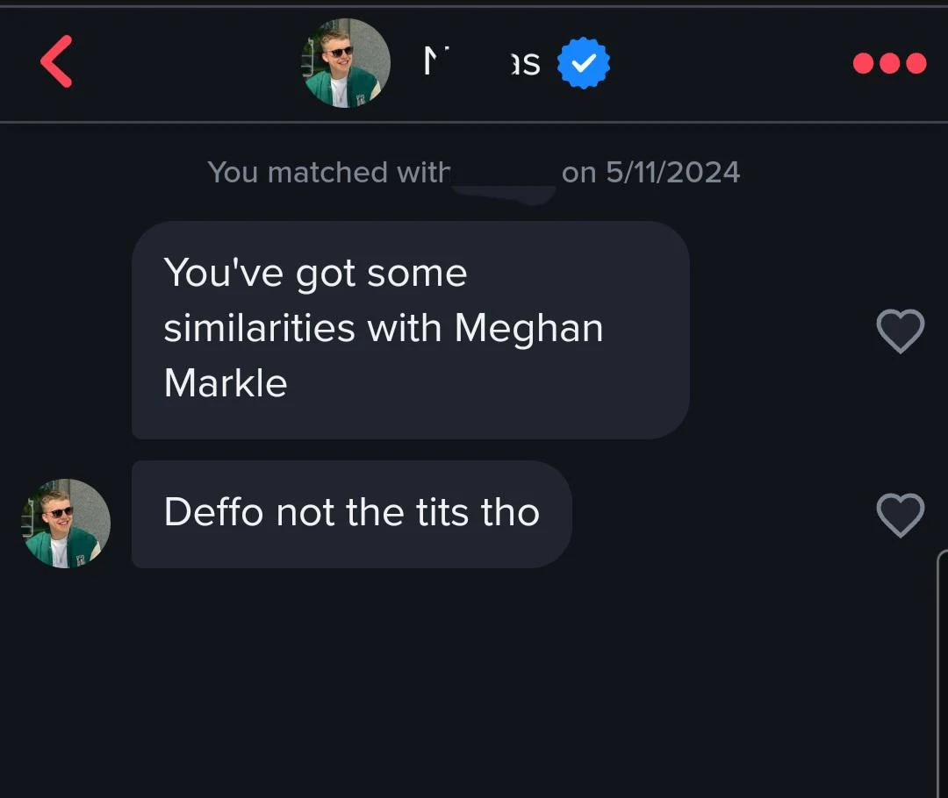Click the "You matched with" notice text
The width and height of the screenshot is (948, 798).
tap(328, 173)
